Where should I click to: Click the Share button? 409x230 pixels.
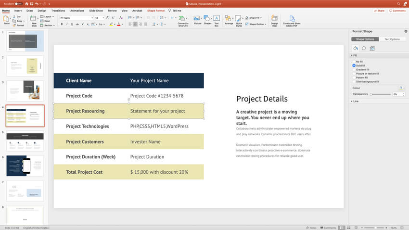(x=380, y=10)
